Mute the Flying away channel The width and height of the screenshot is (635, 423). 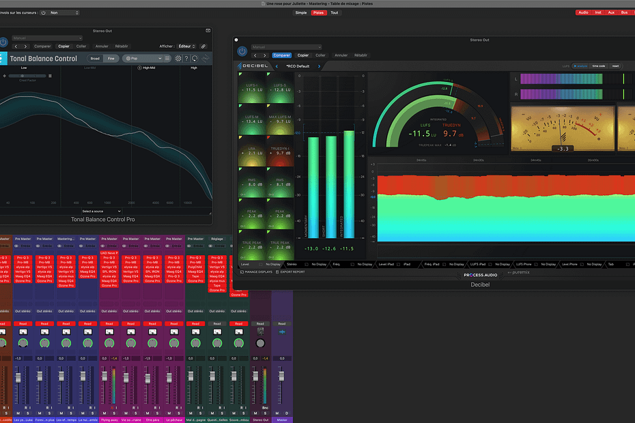[x=105, y=413]
